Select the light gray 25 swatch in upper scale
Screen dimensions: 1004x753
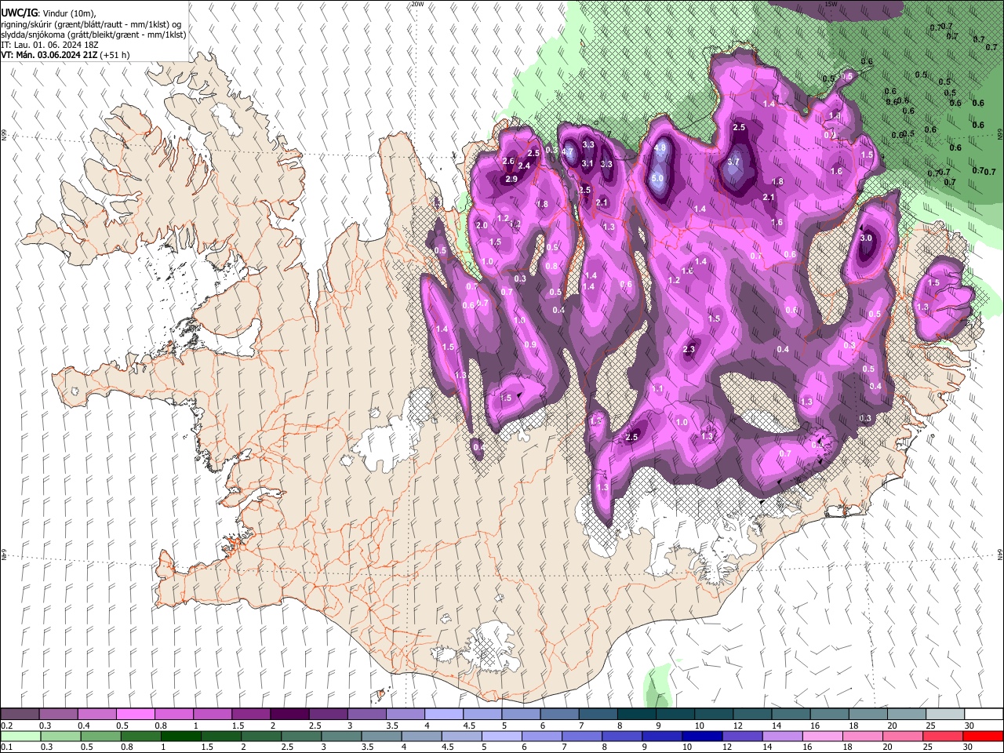click(x=945, y=715)
